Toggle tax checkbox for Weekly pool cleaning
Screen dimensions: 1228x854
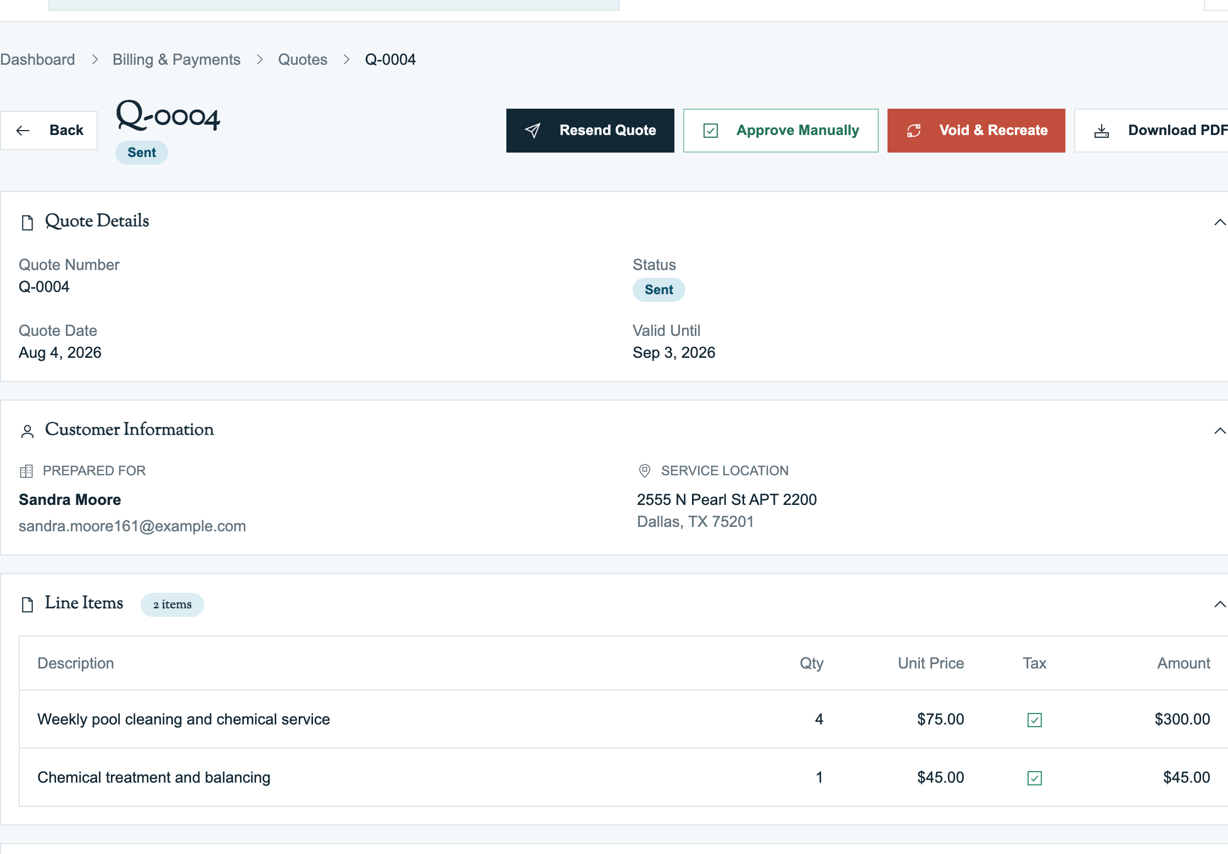pyautogui.click(x=1035, y=720)
